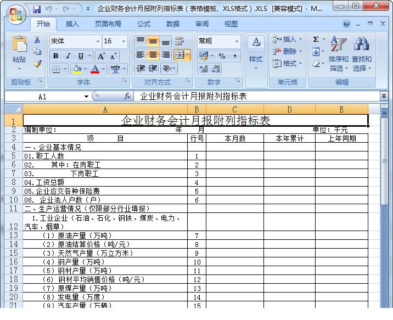Apply comma thousands separator style
This screenshot has height=320, width=393.
click(234, 56)
